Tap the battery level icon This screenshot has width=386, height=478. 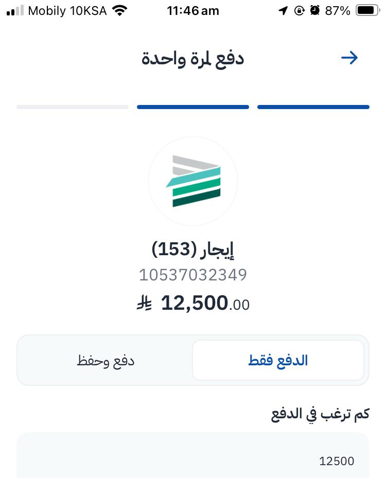coord(367,10)
